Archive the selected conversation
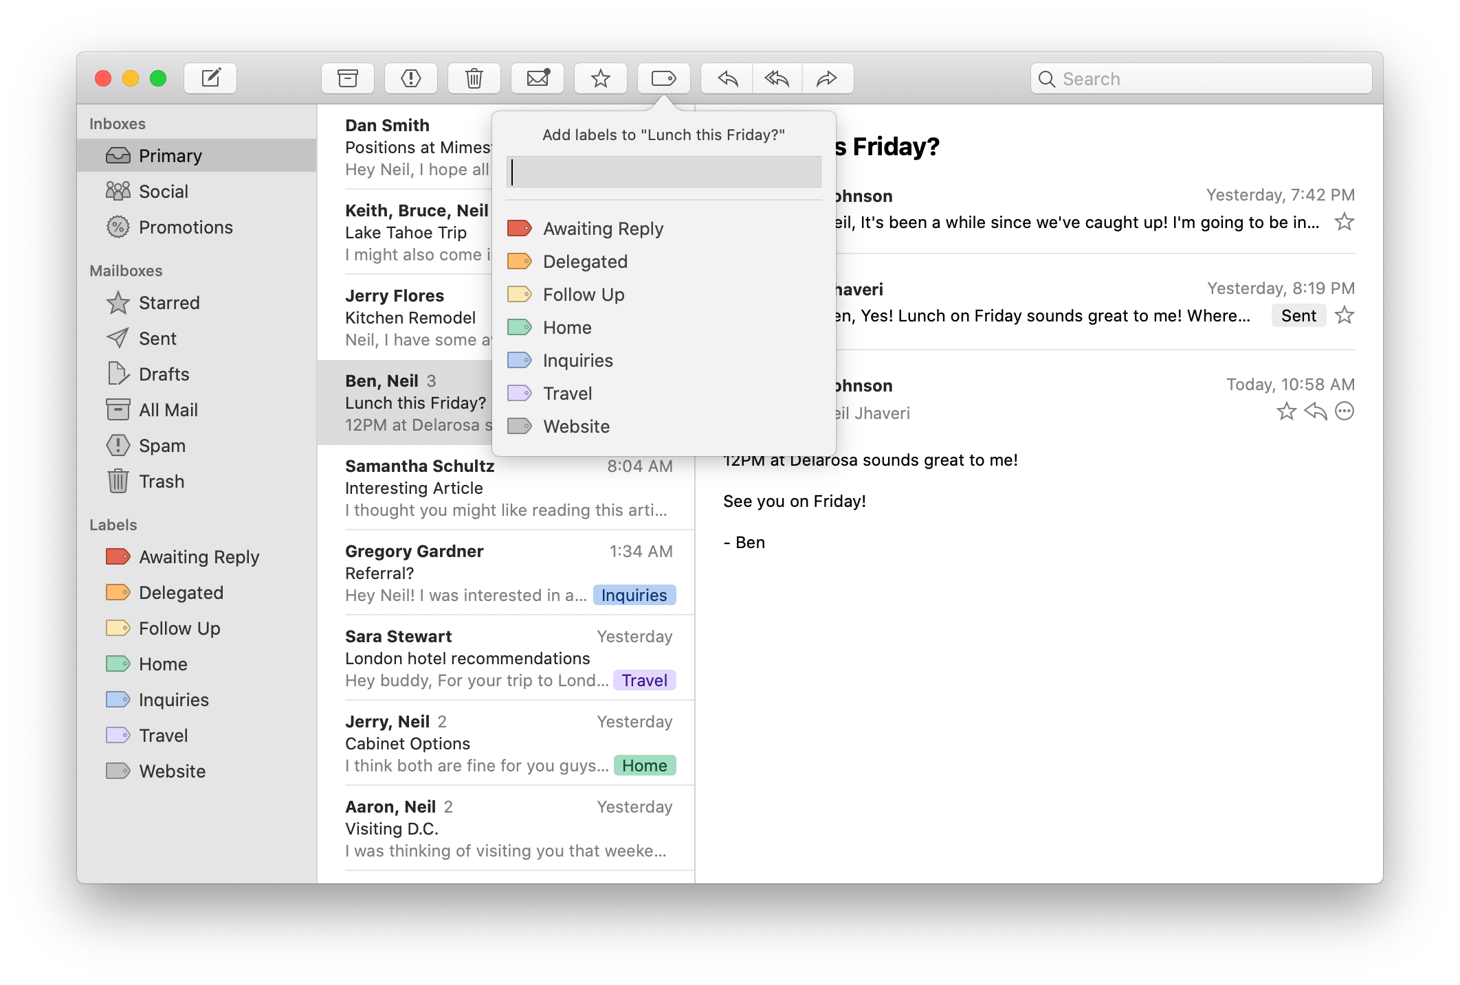Image resolution: width=1460 pixels, height=985 pixels. pyautogui.click(x=348, y=78)
